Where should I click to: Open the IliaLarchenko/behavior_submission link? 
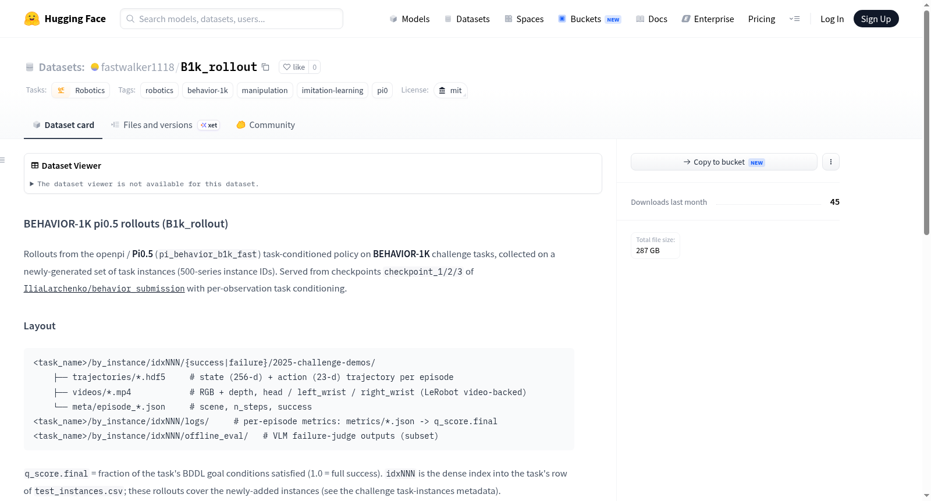coord(104,289)
